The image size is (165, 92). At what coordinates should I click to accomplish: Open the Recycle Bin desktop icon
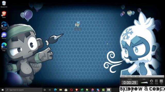coord(4,4)
